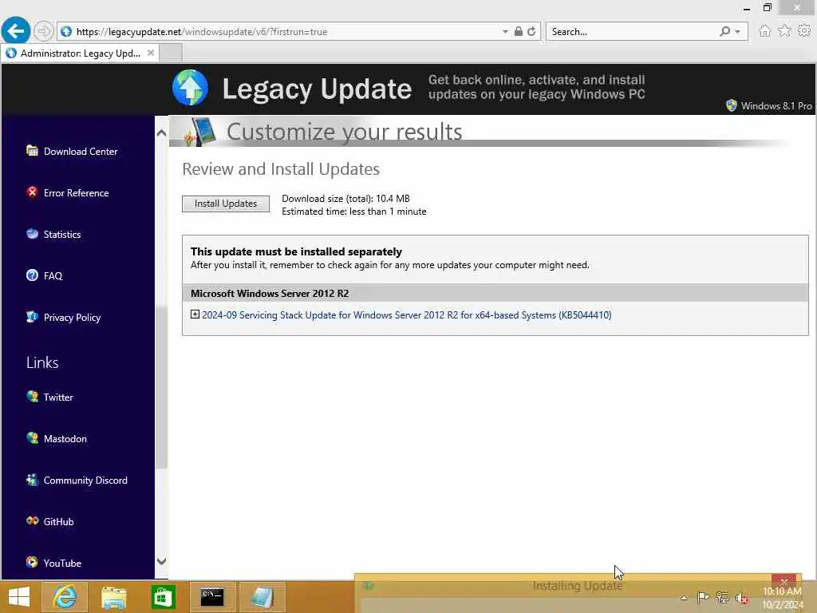Open the Download Center link

point(81,151)
